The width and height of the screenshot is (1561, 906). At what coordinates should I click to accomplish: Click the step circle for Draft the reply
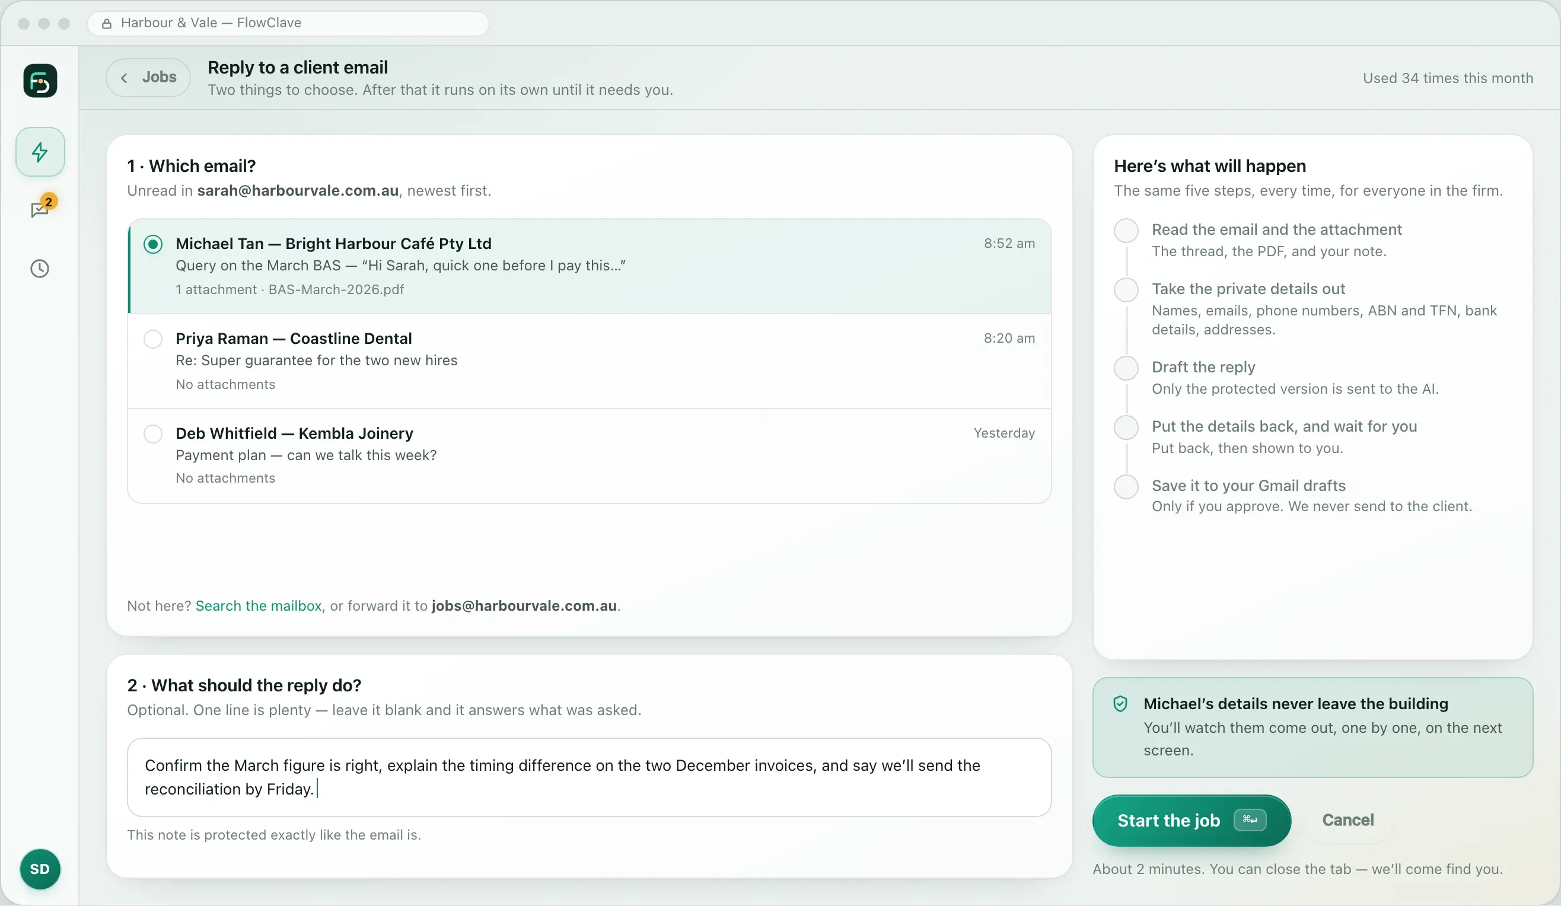1126,368
